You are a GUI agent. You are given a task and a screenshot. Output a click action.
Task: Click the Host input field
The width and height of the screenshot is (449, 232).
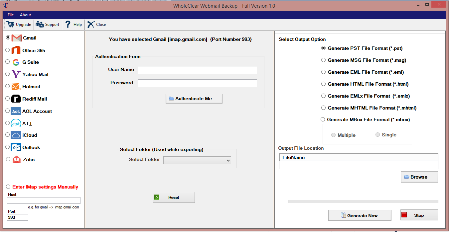click(44, 200)
